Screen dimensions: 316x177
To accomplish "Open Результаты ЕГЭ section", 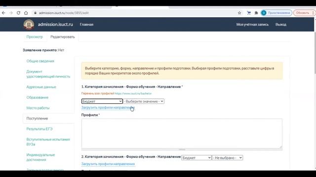I will coord(39,129).
